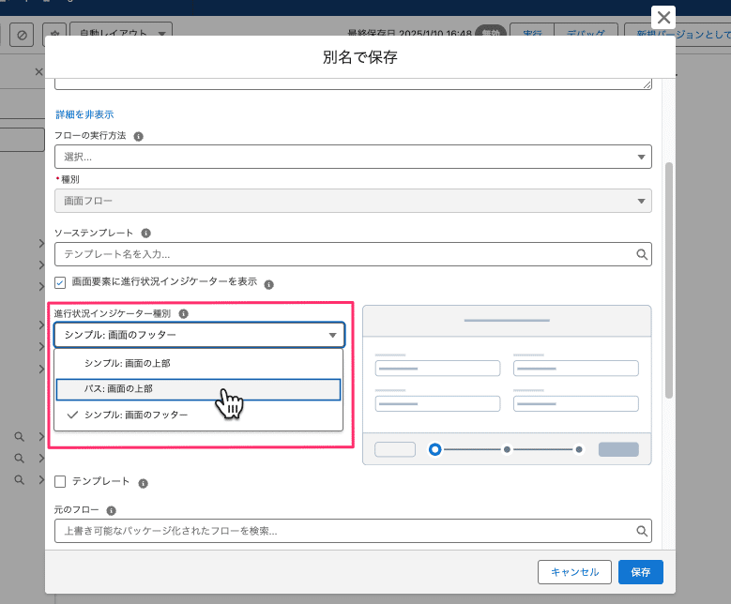Image resolution: width=731 pixels, height=604 pixels.
Task: Click the circle-slash icon in background toolbar
Action: (22, 35)
